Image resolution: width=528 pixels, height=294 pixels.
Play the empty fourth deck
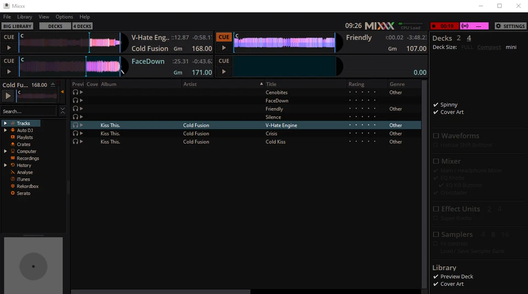click(224, 71)
